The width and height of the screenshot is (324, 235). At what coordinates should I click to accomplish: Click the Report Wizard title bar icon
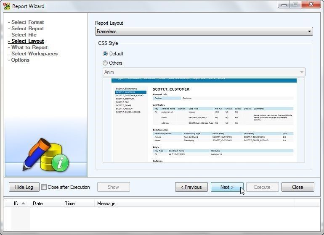7,6
